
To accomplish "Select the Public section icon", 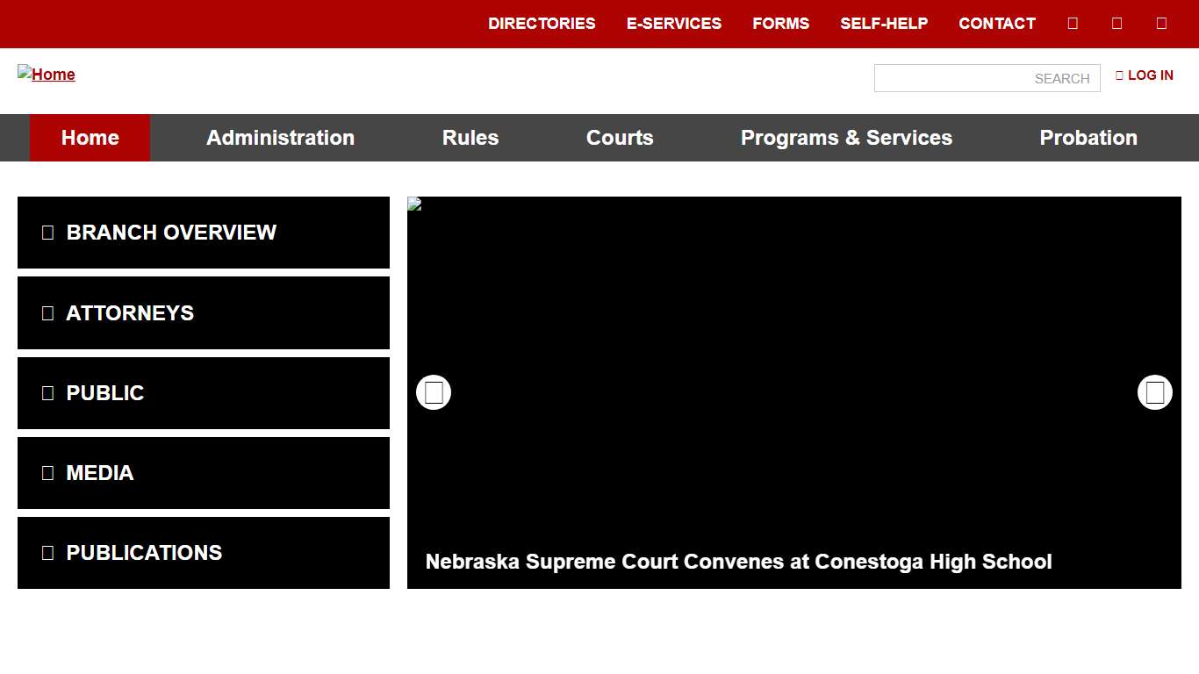I will point(47,392).
